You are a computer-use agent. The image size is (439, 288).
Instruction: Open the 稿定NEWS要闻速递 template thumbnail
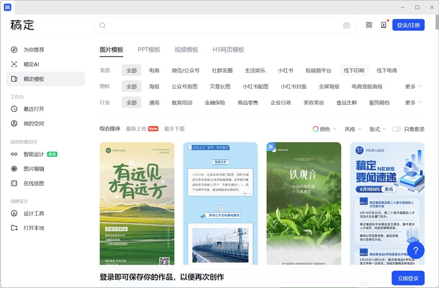387,204
